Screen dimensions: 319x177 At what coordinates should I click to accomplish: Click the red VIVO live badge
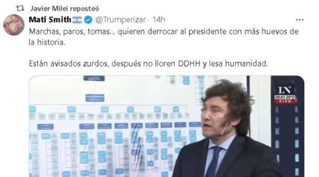[285, 101]
